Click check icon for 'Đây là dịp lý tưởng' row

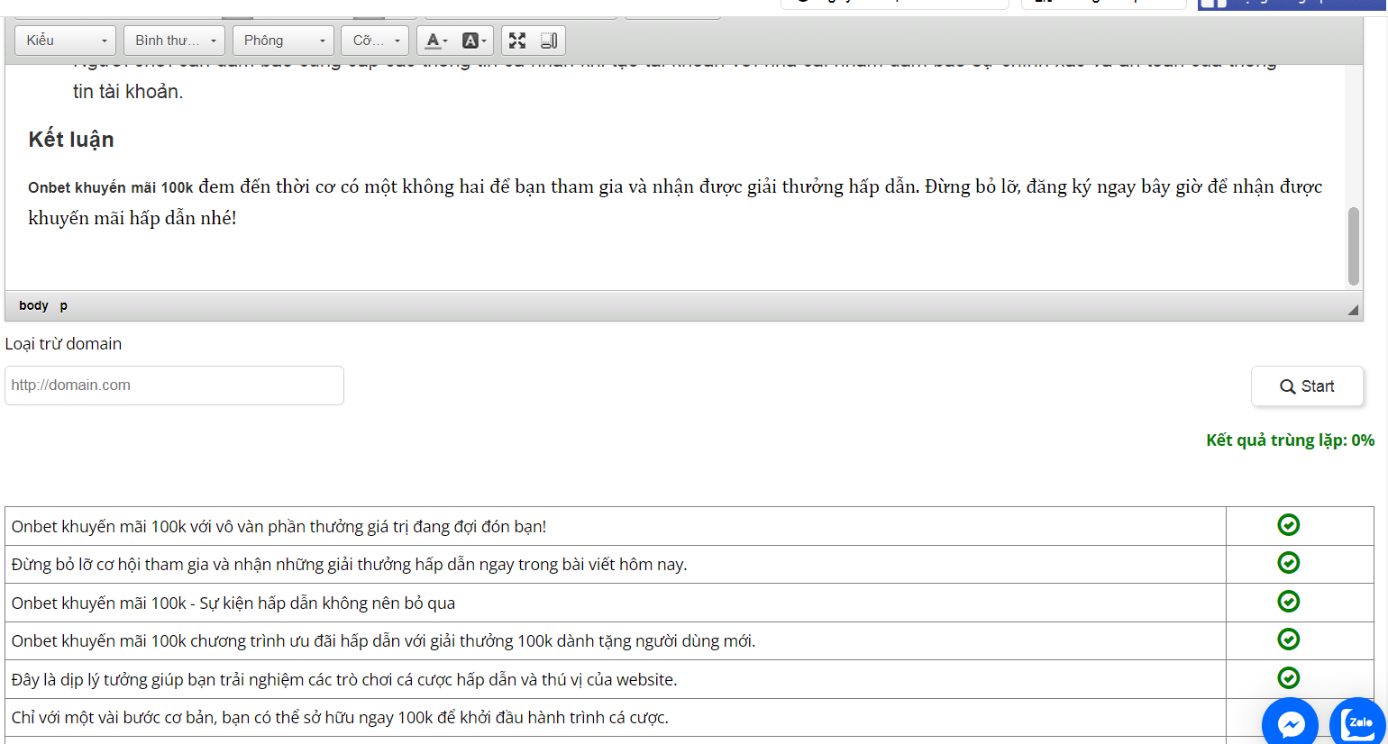(x=1289, y=678)
